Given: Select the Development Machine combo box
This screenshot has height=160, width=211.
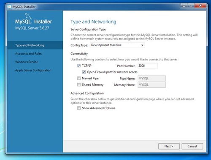Looking at the screenshot, I should pos(117,45).
